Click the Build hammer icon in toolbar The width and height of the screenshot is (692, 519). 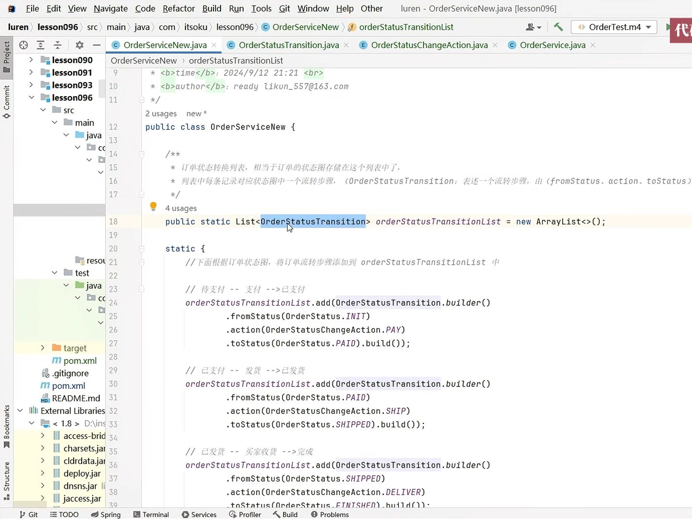click(558, 27)
